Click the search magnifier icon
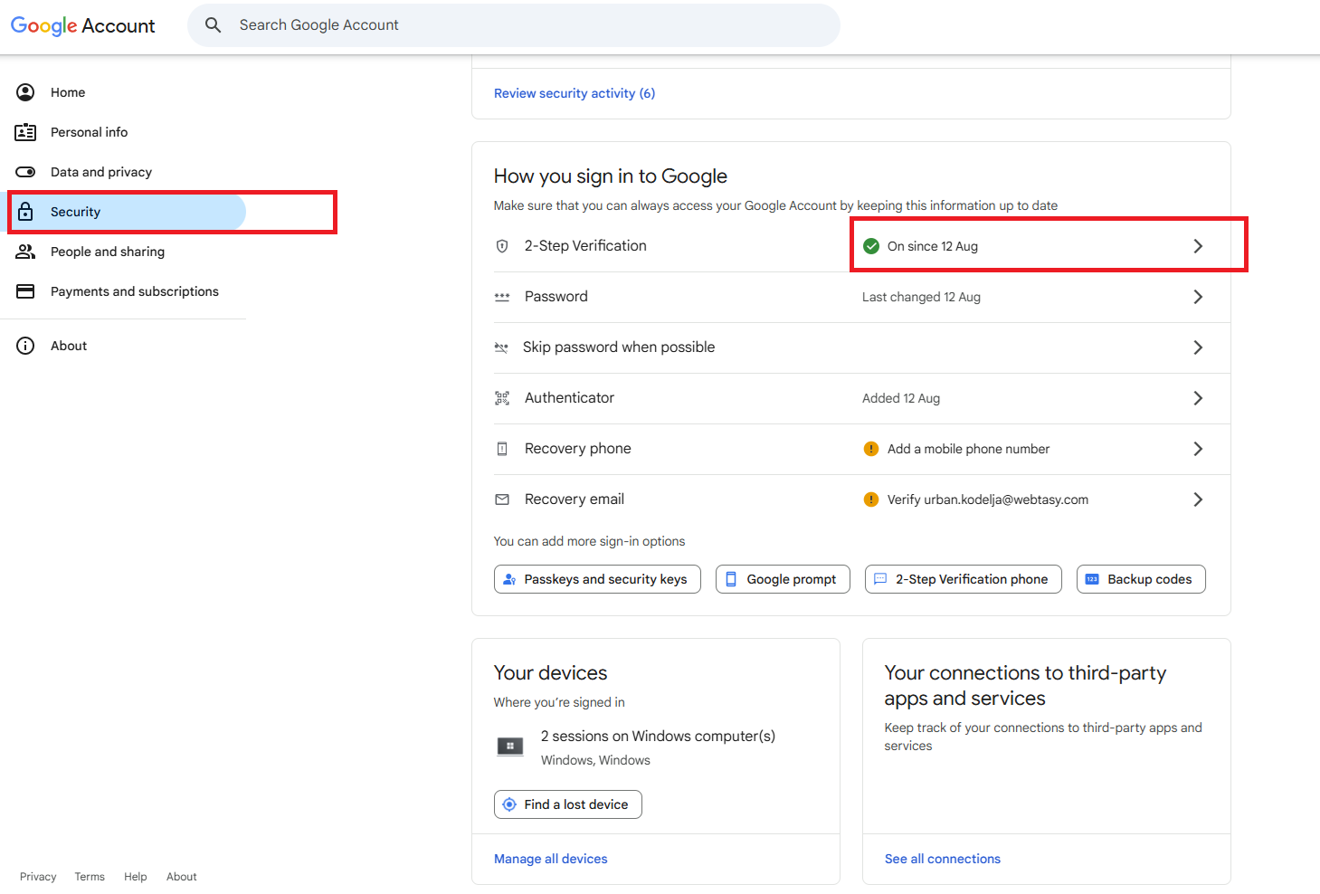1320x894 pixels. pos(213,25)
